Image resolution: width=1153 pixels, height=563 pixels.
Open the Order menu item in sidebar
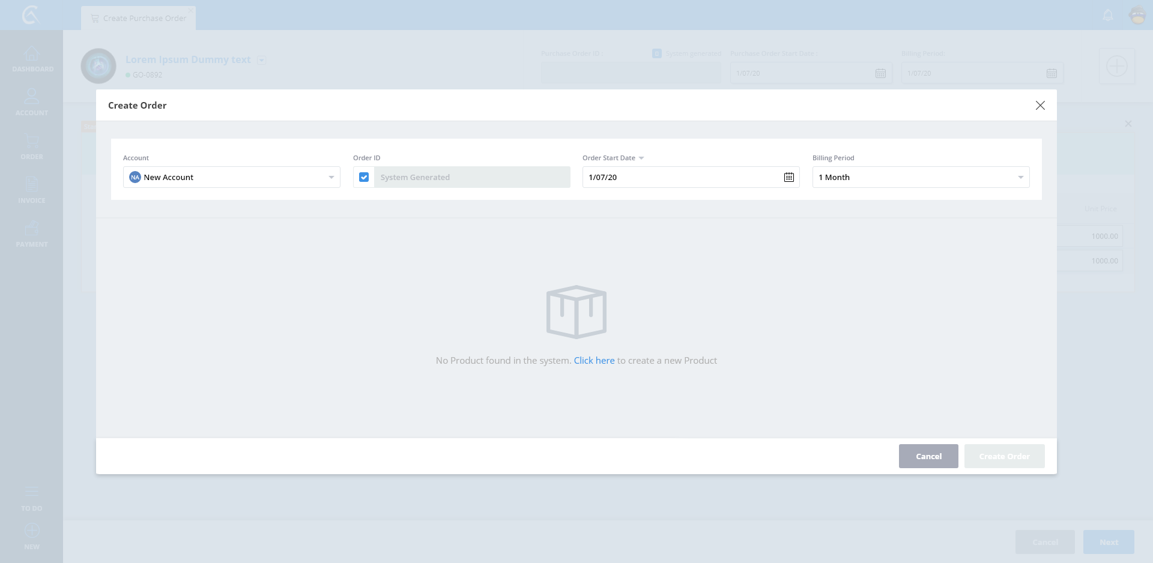tap(32, 146)
